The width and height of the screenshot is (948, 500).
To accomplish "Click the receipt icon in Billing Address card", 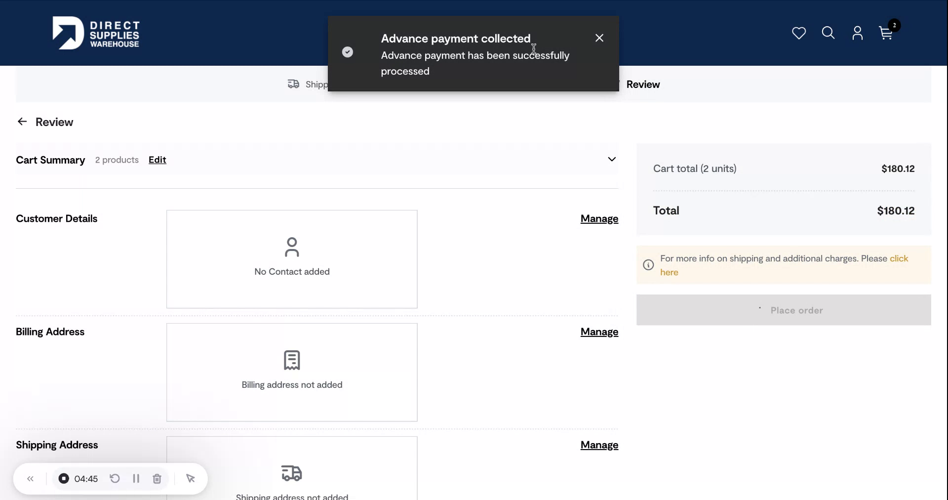I will tap(292, 361).
